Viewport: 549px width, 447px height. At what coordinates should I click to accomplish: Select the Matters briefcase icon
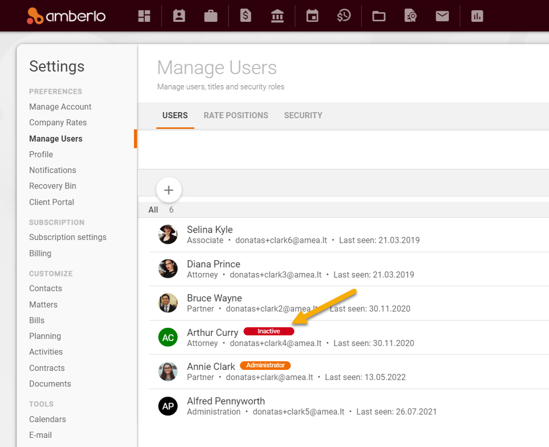[211, 15]
